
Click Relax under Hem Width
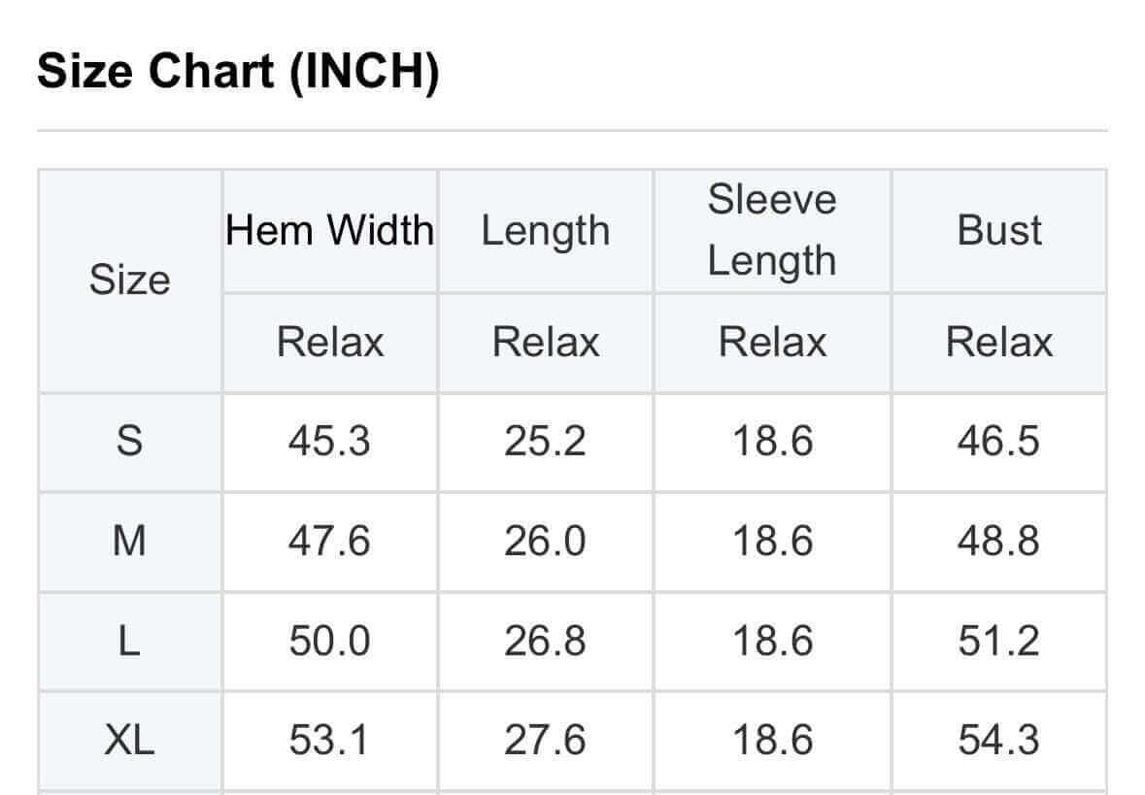pyautogui.click(x=330, y=343)
